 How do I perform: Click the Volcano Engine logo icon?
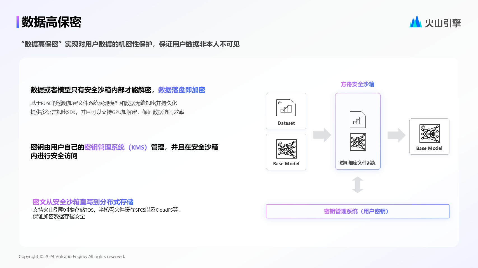pyautogui.click(x=416, y=21)
